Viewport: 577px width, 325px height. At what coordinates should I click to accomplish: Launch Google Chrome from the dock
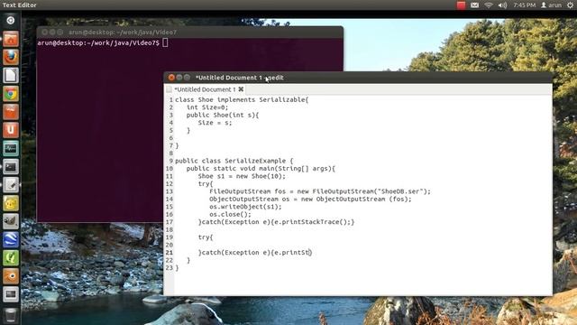(x=11, y=94)
